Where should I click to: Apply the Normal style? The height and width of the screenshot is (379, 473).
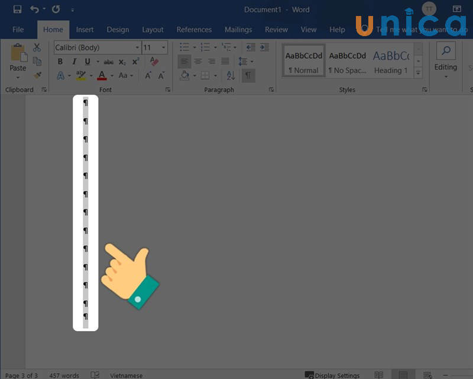click(303, 62)
